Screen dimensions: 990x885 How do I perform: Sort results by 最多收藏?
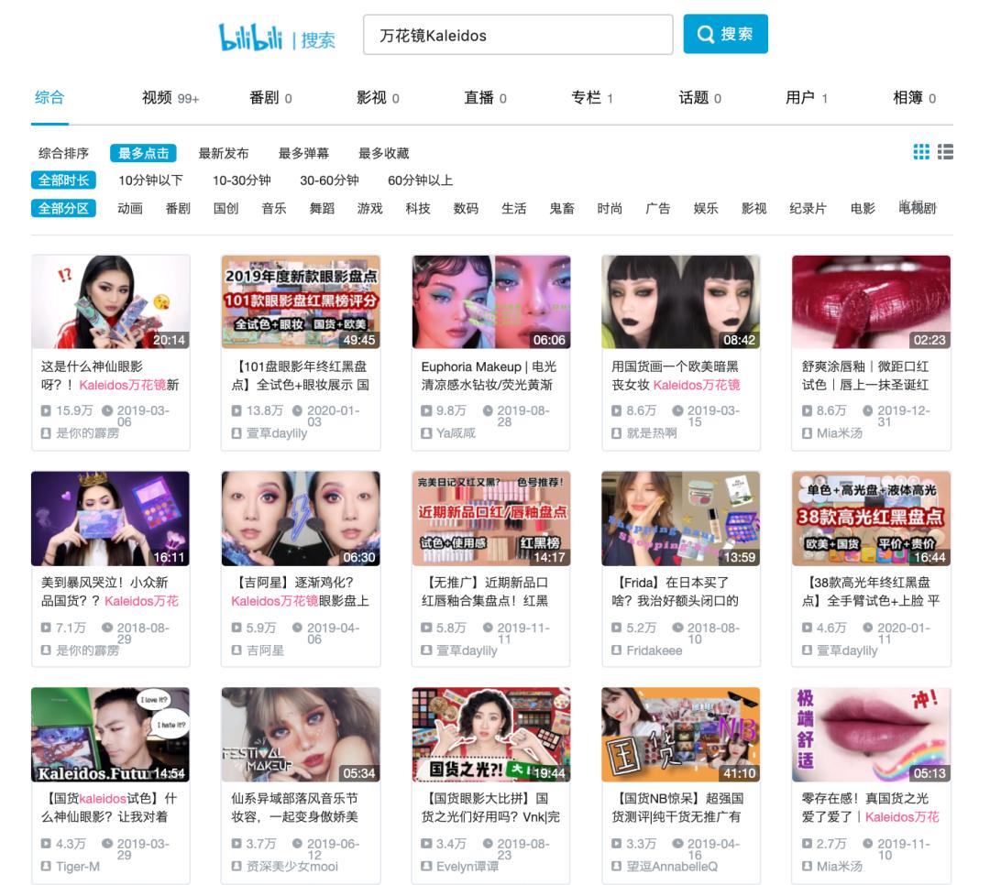[x=384, y=153]
